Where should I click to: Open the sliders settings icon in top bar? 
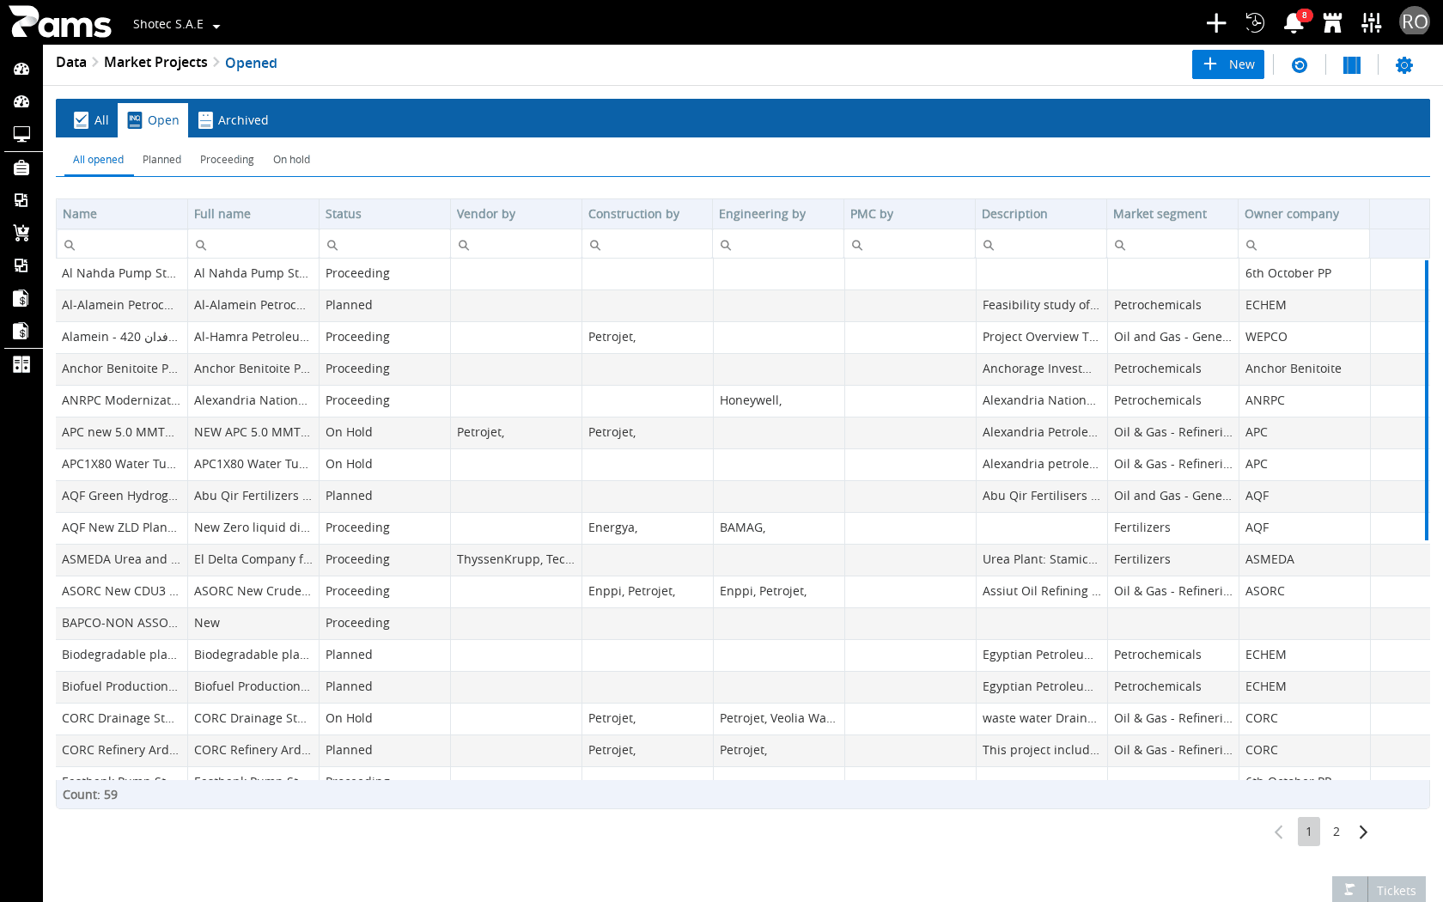1372,22
